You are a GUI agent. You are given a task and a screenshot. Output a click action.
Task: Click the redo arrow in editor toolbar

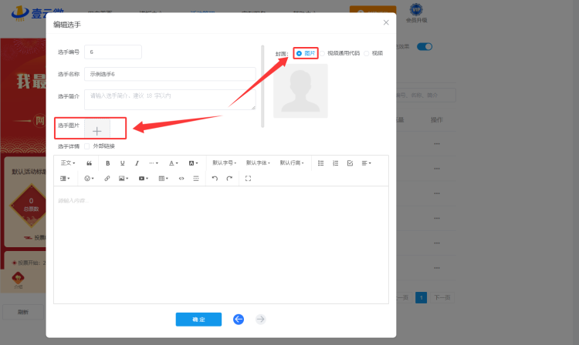click(229, 178)
